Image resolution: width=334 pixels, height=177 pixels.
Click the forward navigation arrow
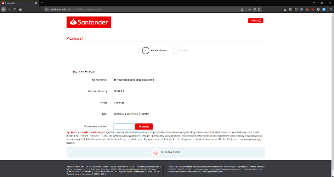click(9, 9)
